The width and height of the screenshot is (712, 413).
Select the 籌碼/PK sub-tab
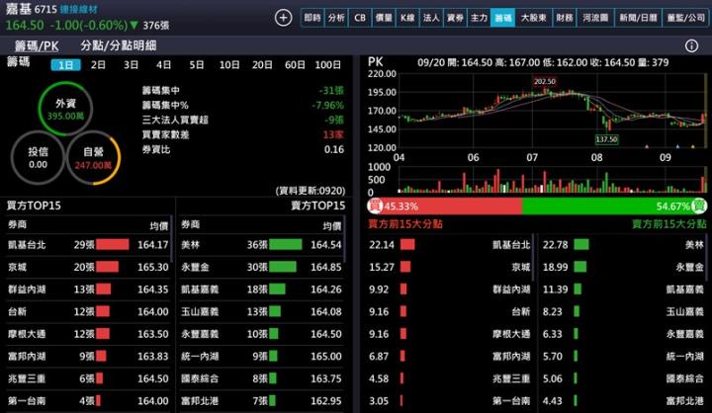[x=36, y=45]
